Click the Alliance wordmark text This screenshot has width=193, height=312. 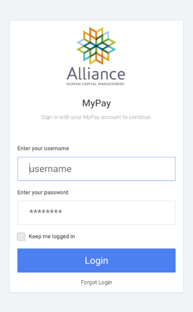pyautogui.click(x=96, y=74)
